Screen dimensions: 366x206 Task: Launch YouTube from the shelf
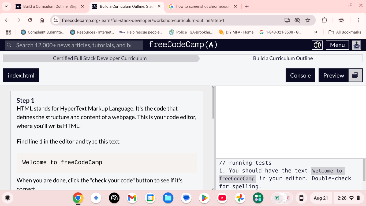pyautogui.click(x=222, y=198)
